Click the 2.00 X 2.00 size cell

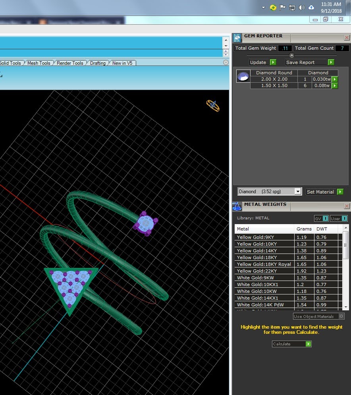[274, 79]
